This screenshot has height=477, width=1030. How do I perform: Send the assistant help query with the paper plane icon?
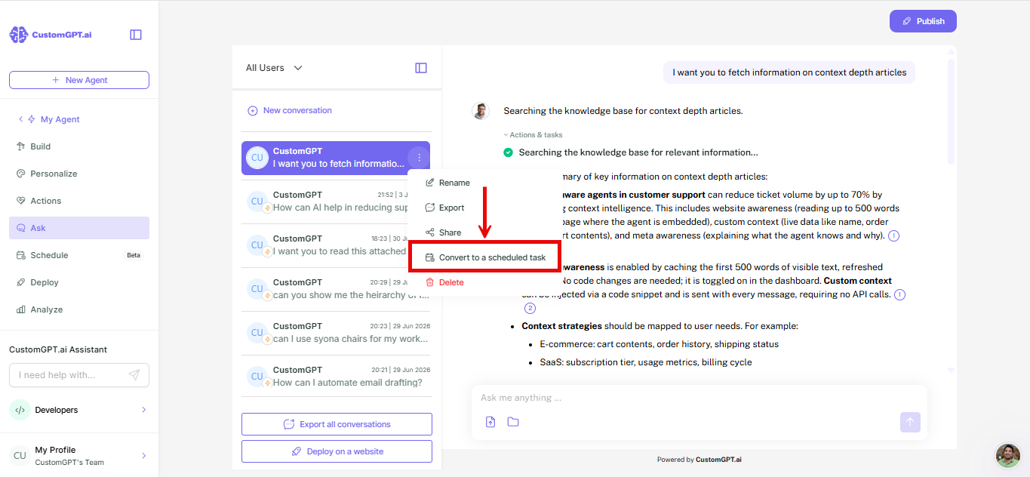134,375
